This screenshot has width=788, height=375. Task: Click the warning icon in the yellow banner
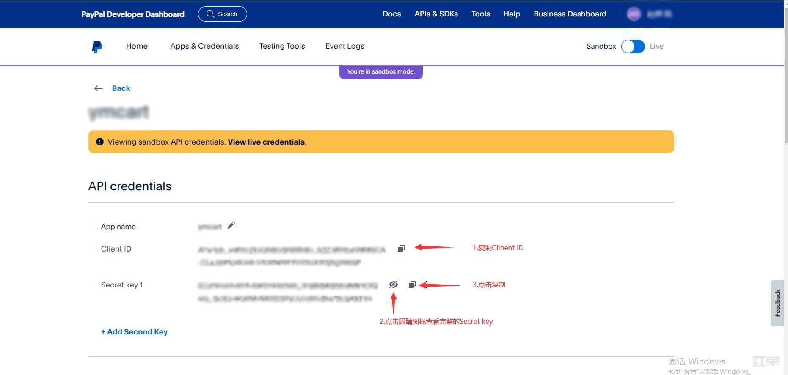(100, 142)
